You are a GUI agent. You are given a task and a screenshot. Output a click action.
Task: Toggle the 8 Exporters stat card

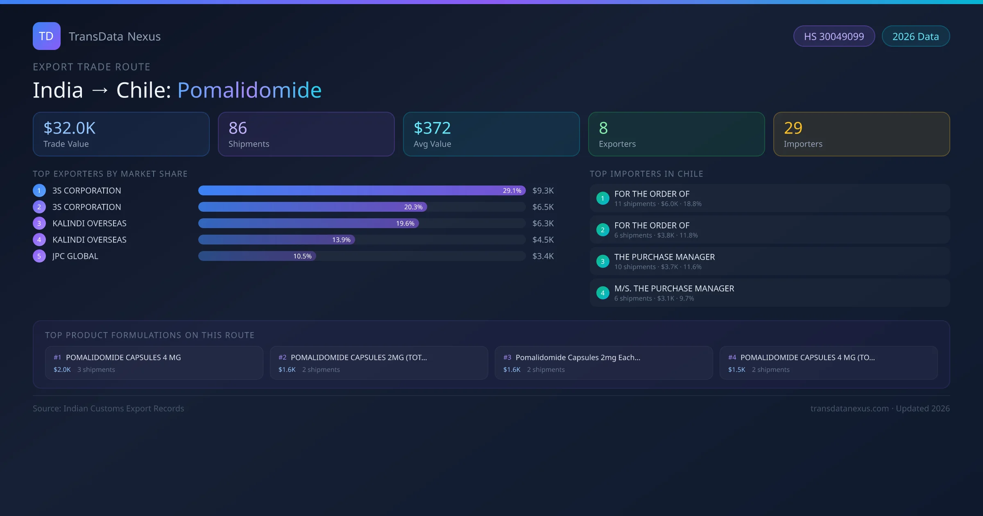[676, 134]
